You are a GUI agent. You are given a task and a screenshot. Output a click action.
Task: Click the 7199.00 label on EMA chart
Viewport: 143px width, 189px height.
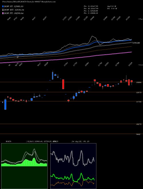136,43
